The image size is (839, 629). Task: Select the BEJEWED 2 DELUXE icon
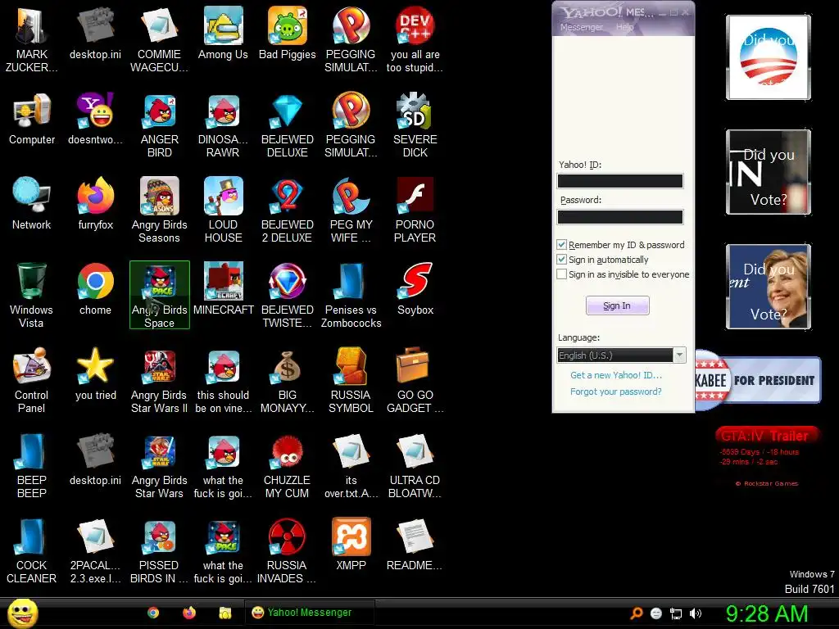[288, 210]
